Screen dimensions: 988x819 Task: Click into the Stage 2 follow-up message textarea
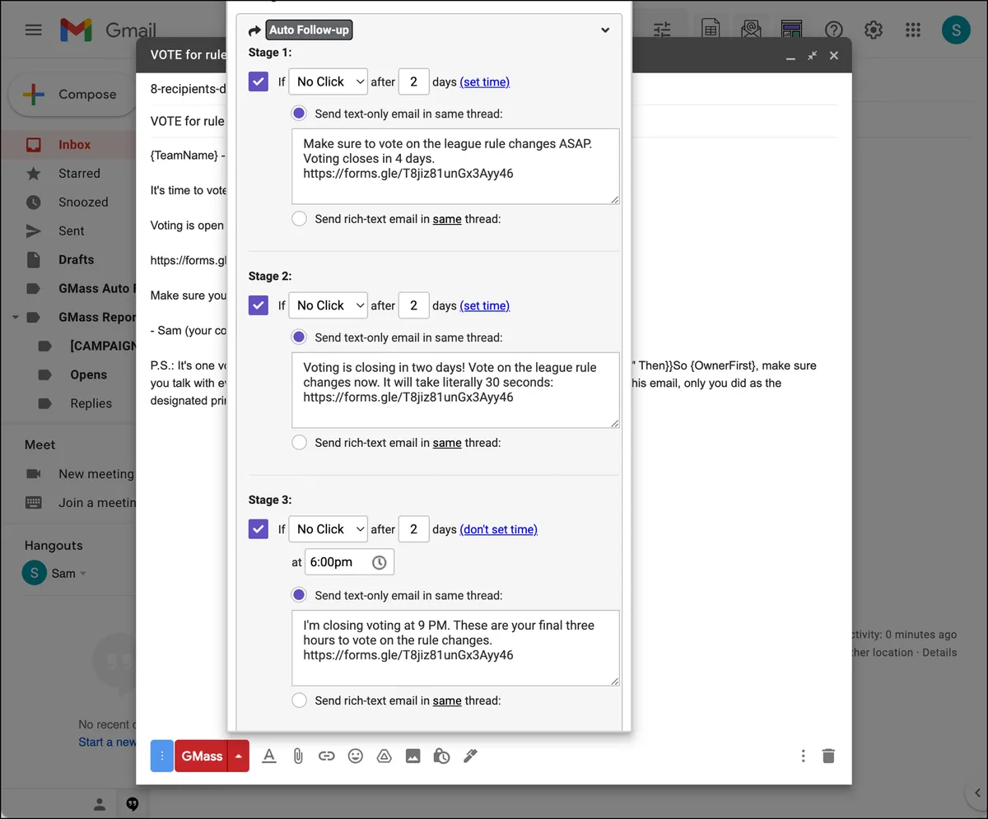pyautogui.click(x=455, y=390)
